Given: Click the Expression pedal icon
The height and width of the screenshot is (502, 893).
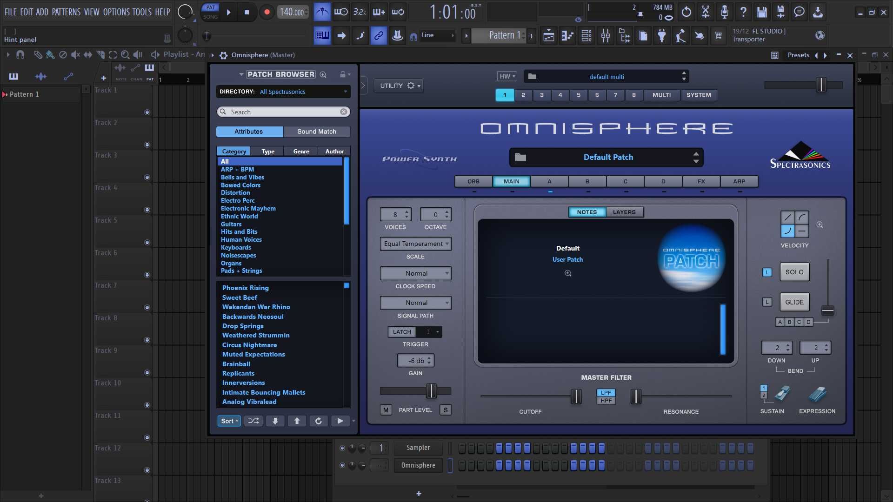Looking at the screenshot, I should (817, 394).
